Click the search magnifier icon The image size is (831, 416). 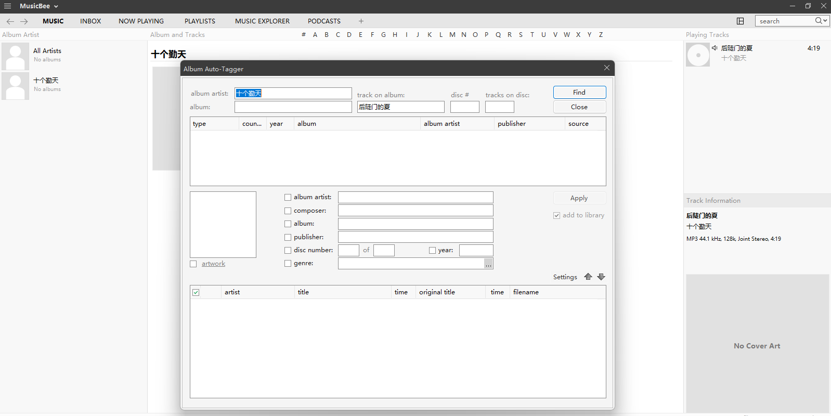818,21
